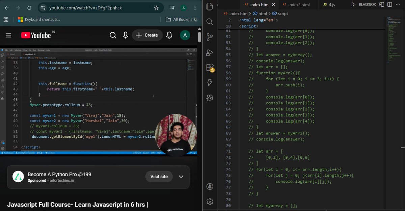Open Become A Python Pro ad title
This screenshot has width=405, height=211.
[x=59, y=175]
